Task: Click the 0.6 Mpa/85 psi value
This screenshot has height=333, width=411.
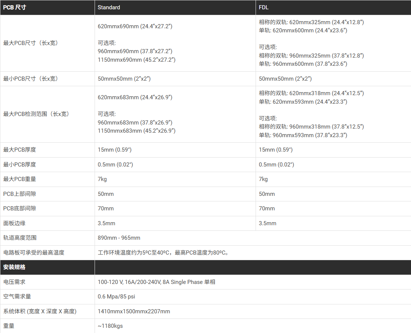Action: coord(116,297)
